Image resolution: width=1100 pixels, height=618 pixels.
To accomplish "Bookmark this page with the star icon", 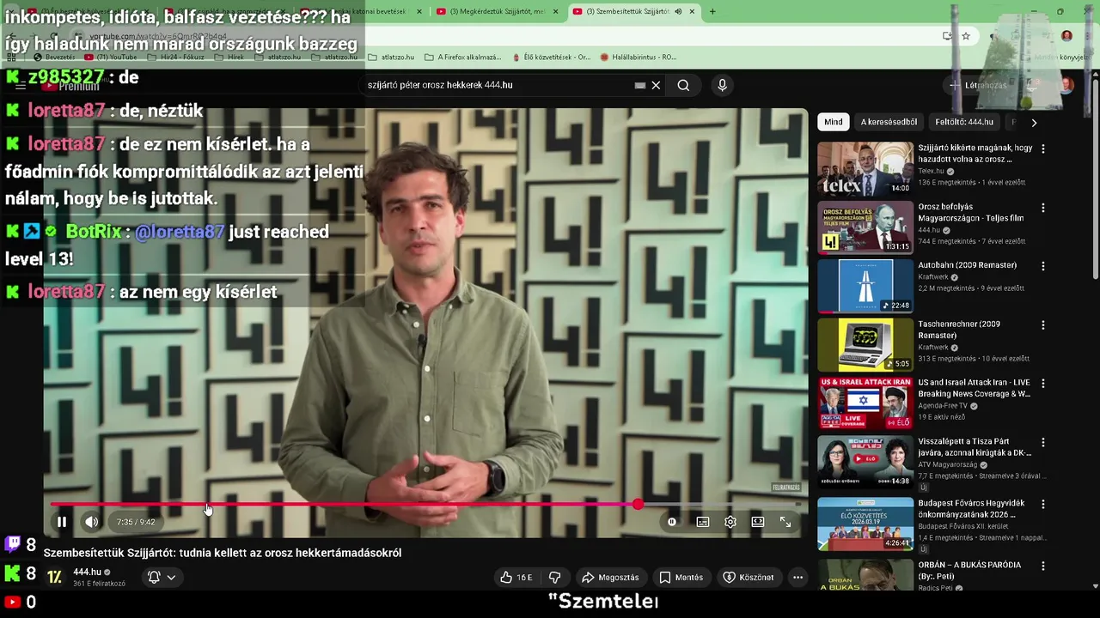I will [x=966, y=36].
